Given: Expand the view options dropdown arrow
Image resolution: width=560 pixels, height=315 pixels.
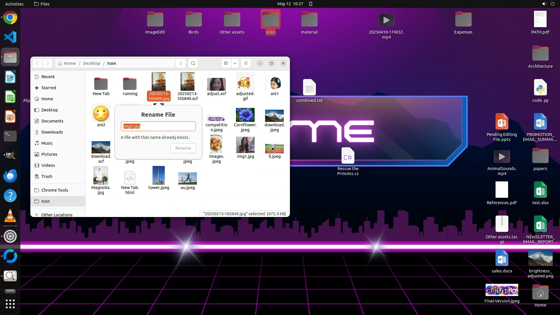Looking at the screenshot, I should [235, 63].
